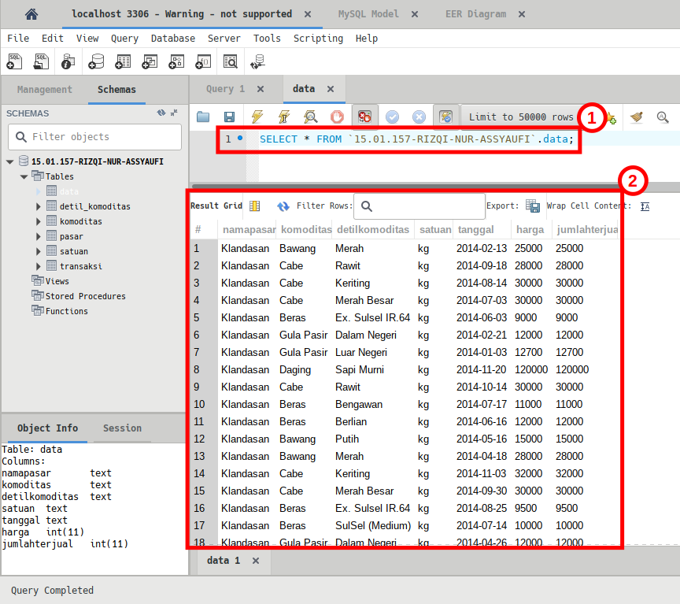This screenshot has height=604, width=680.
Task: Click the Stop execution hand icon
Action: point(337,117)
